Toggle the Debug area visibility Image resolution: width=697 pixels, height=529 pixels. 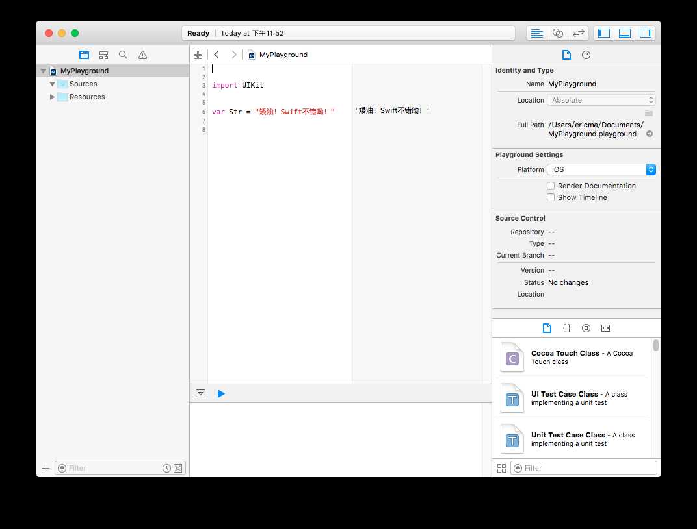(x=625, y=33)
